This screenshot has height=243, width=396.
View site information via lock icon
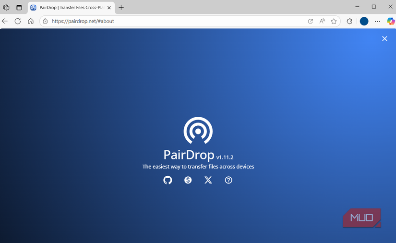click(x=45, y=21)
